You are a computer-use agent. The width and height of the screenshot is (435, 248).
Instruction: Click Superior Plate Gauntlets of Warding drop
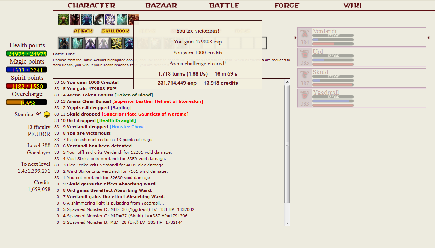[x=145, y=114]
